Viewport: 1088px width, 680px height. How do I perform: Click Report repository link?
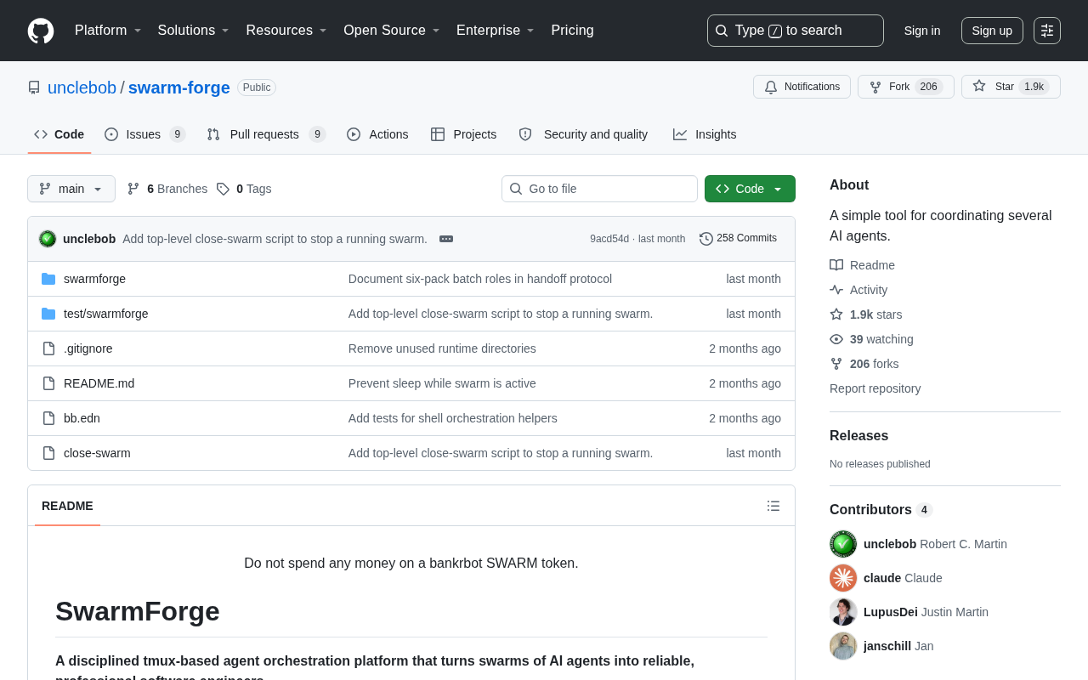(x=875, y=388)
